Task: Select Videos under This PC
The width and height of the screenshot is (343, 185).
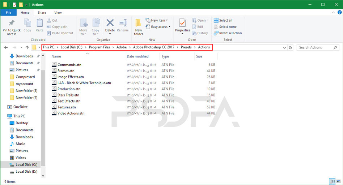Action: pos(21,158)
